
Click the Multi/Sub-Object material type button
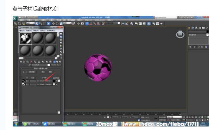point(56,65)
